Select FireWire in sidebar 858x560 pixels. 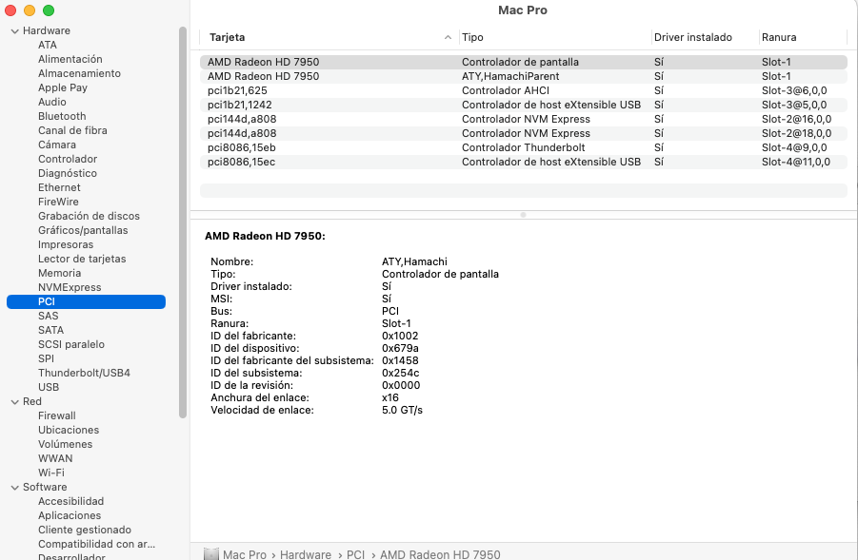[58, 202]
